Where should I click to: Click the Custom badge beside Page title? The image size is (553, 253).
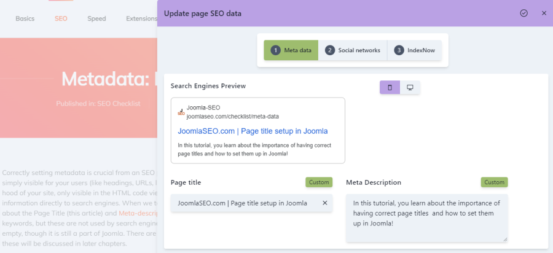pos(319,182)
